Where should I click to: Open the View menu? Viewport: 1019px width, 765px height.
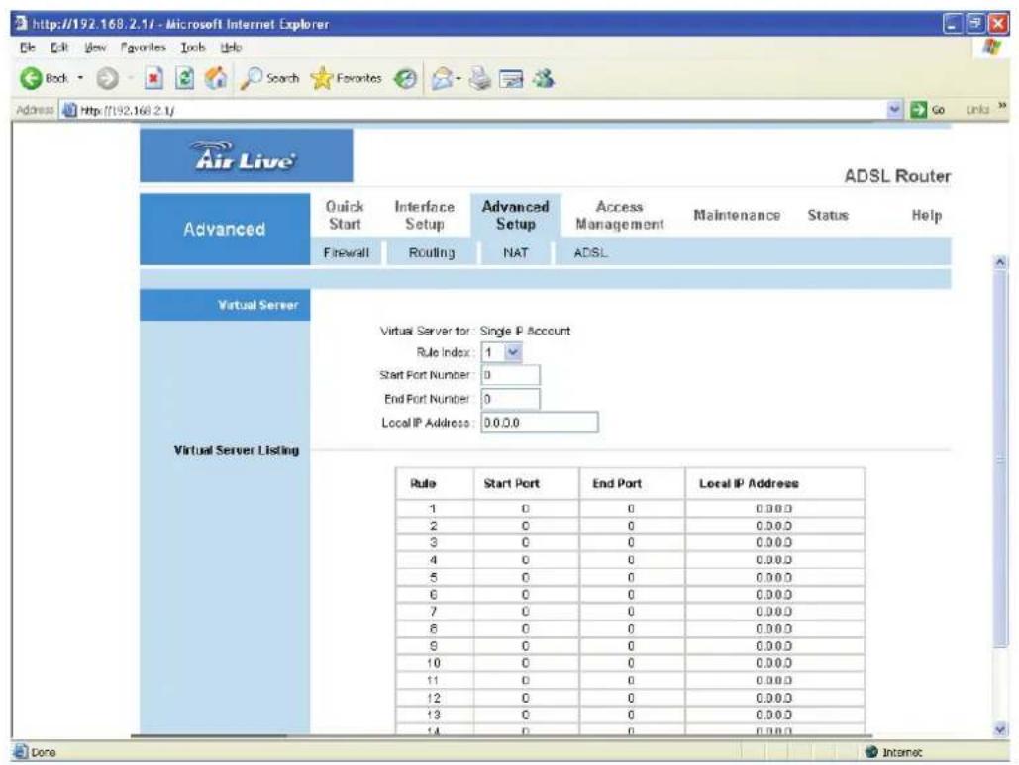tap(95, 48)
